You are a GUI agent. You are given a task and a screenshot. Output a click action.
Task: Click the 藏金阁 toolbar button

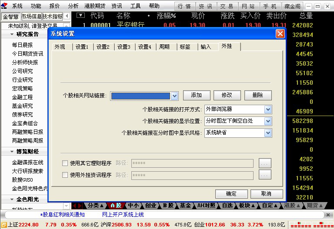(x=292, y=7)
